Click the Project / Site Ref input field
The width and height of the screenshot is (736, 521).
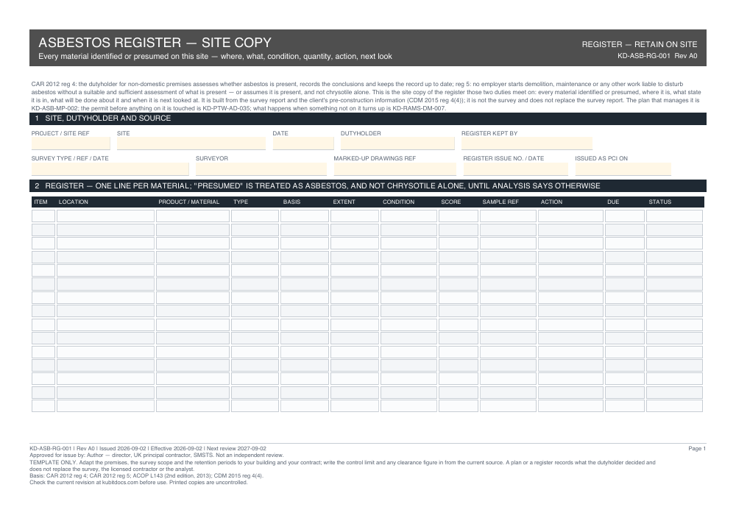tap(71, 143)
